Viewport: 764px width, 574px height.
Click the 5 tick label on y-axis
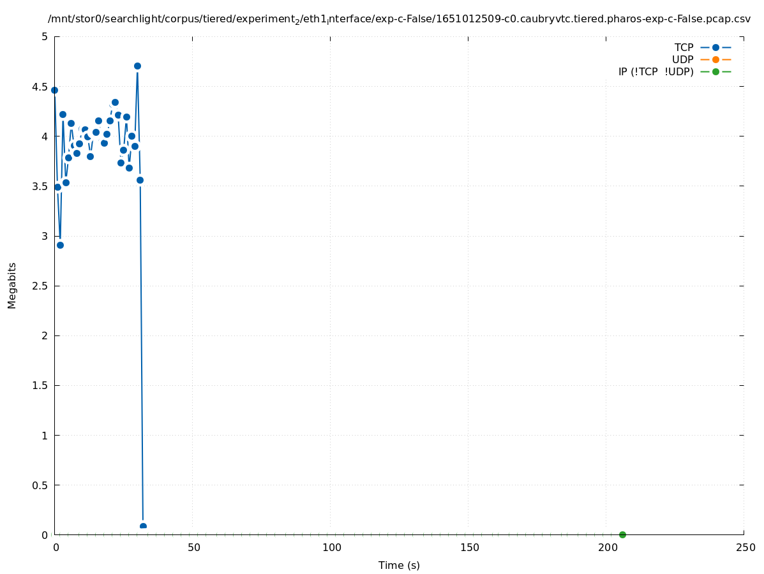pyautogui.click(x=45, y=36)
